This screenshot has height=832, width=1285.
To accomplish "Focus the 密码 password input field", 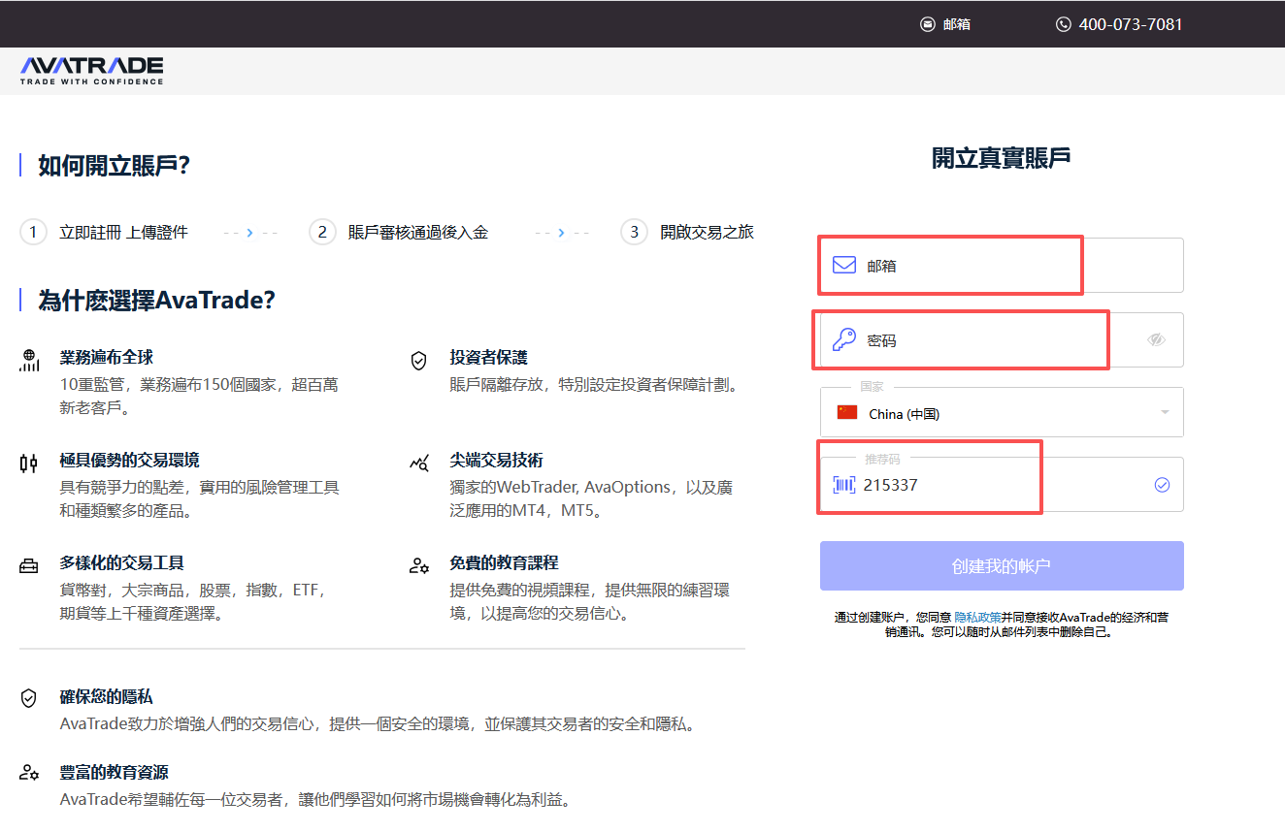I will click(1002, 339).
